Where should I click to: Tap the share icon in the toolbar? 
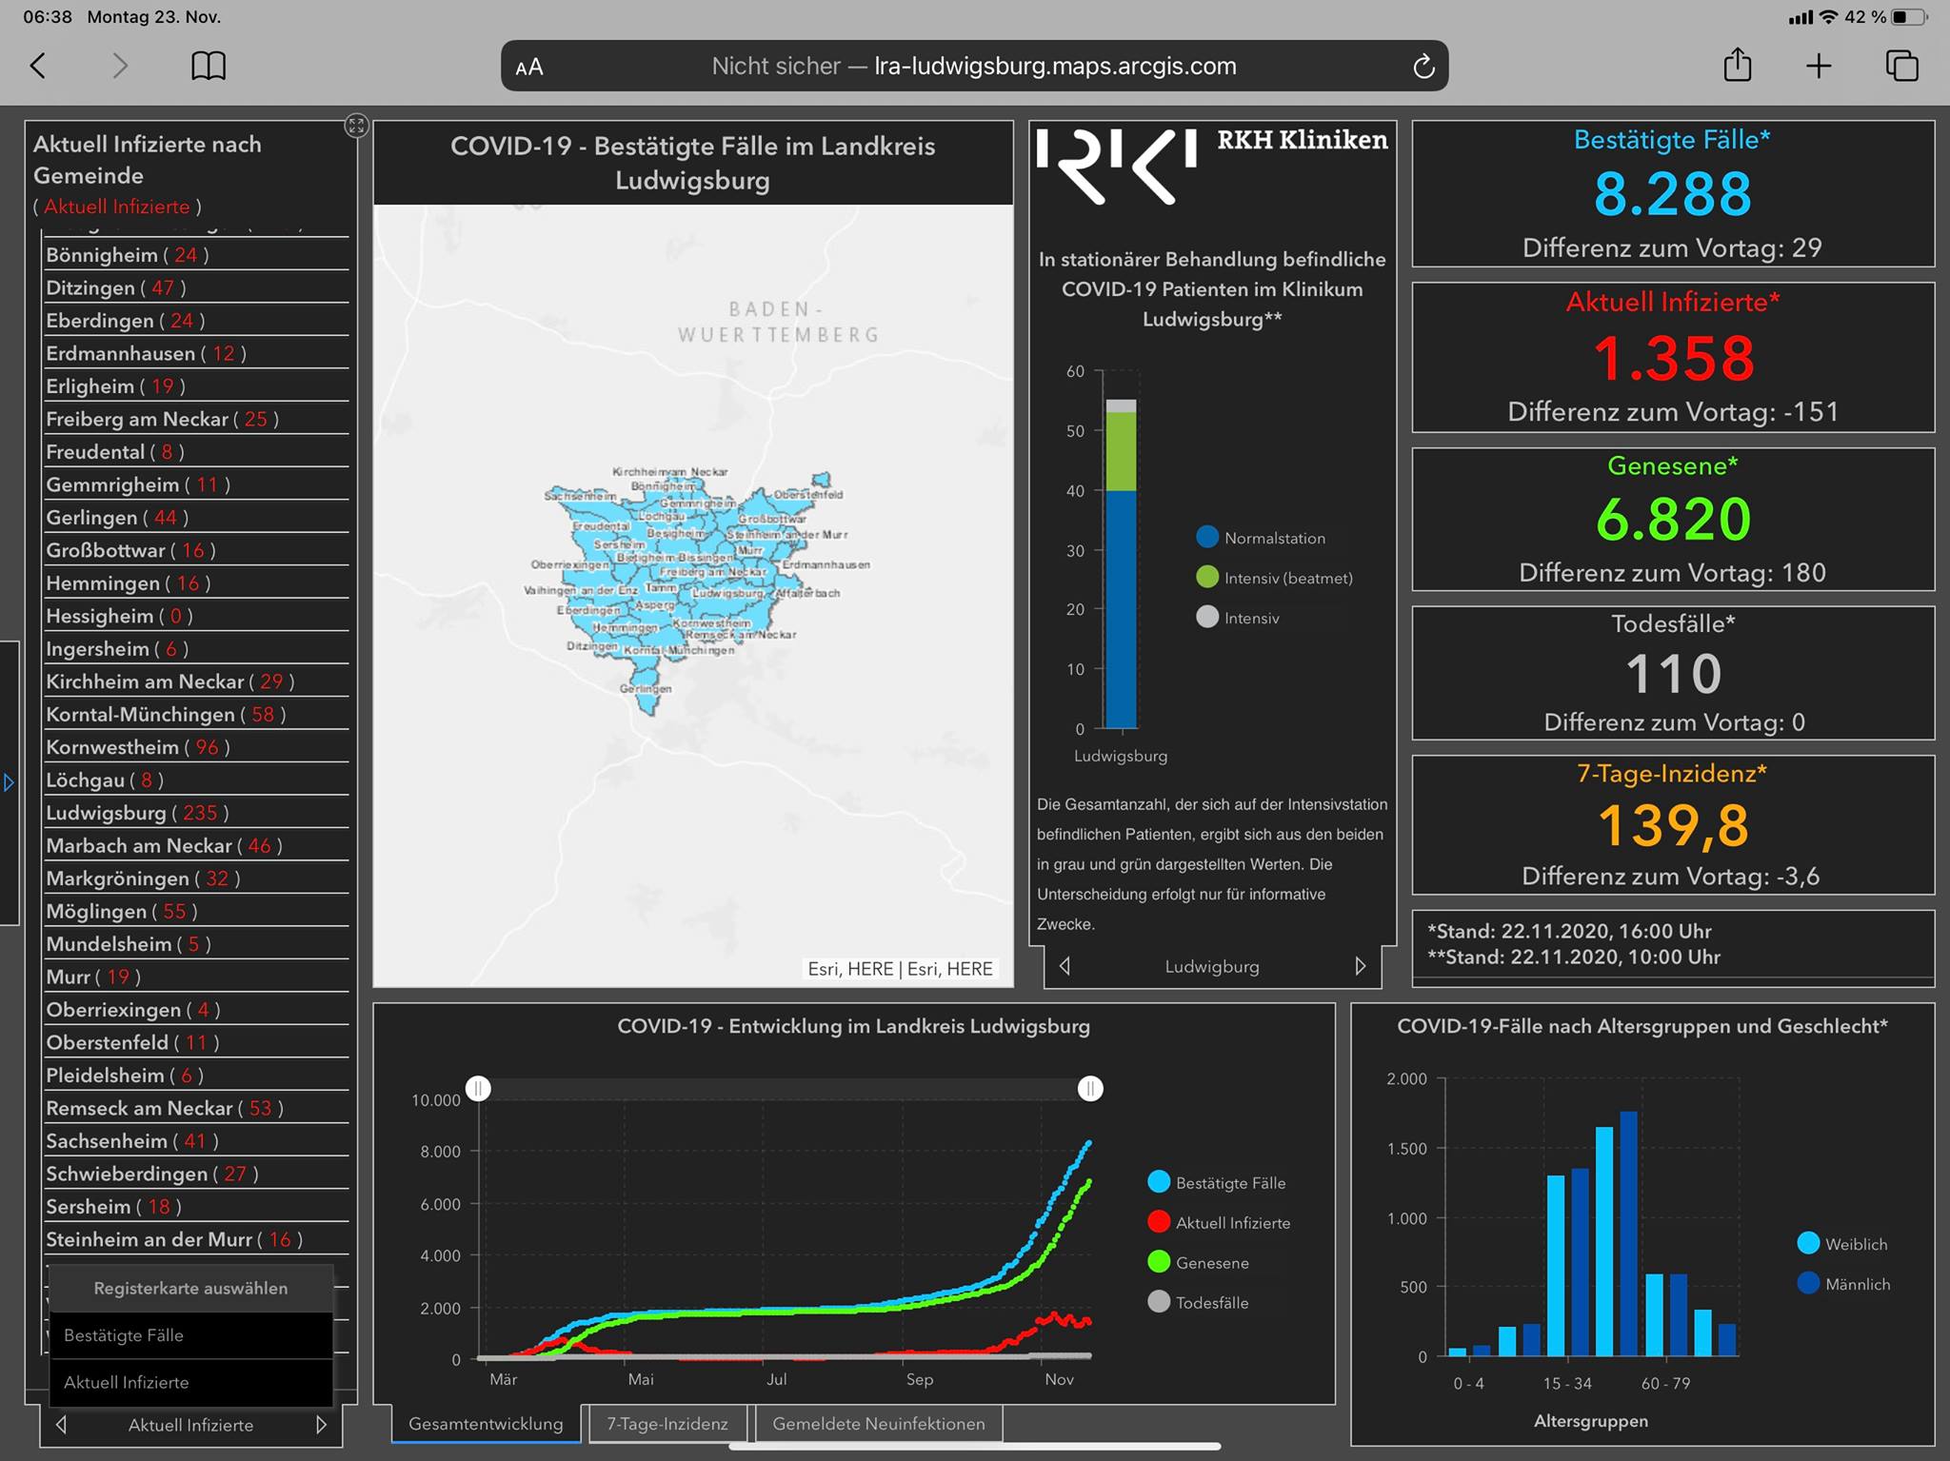coord(1738,65)
